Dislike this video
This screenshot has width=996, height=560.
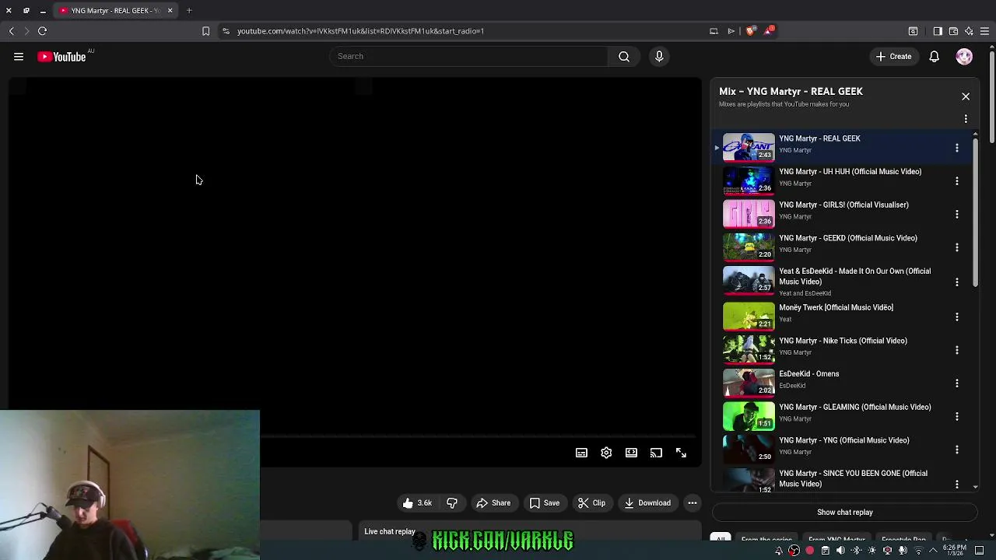(x=452, y=503)
